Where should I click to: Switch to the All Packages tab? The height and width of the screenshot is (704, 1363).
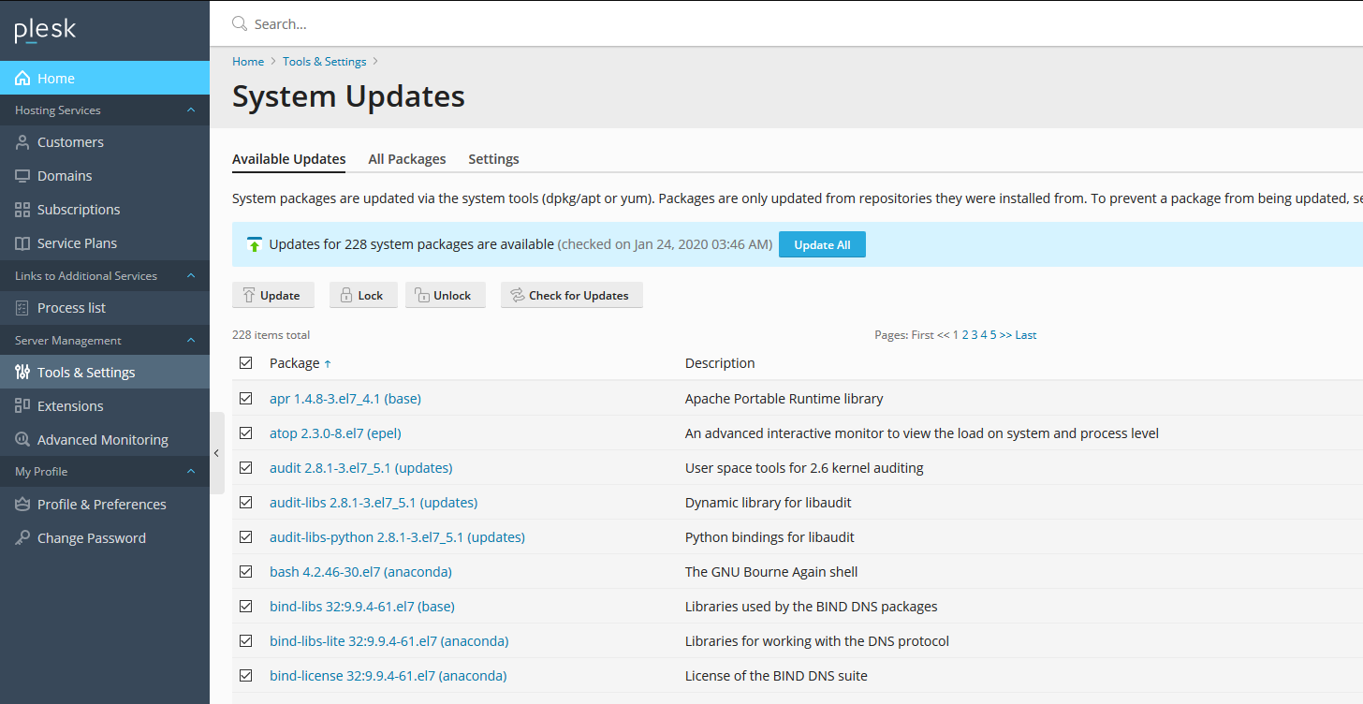[x=407, y=159]
